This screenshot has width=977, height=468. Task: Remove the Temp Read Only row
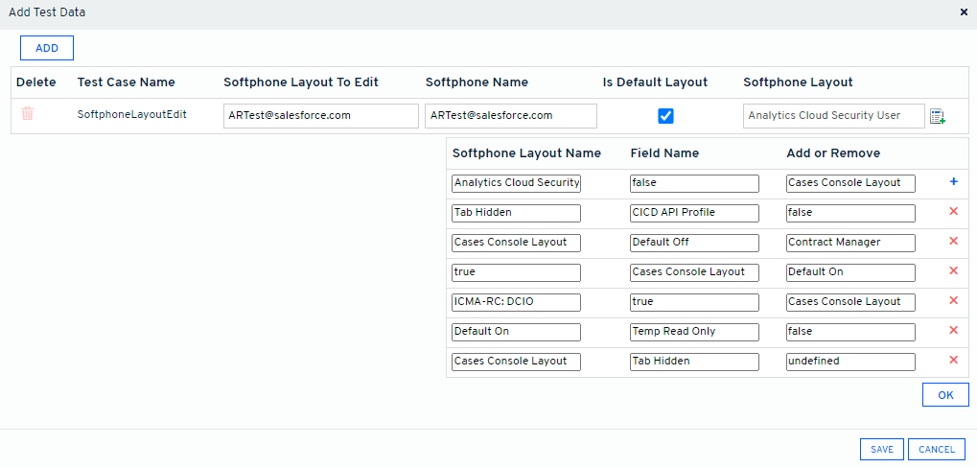click(x=953, y=330)
